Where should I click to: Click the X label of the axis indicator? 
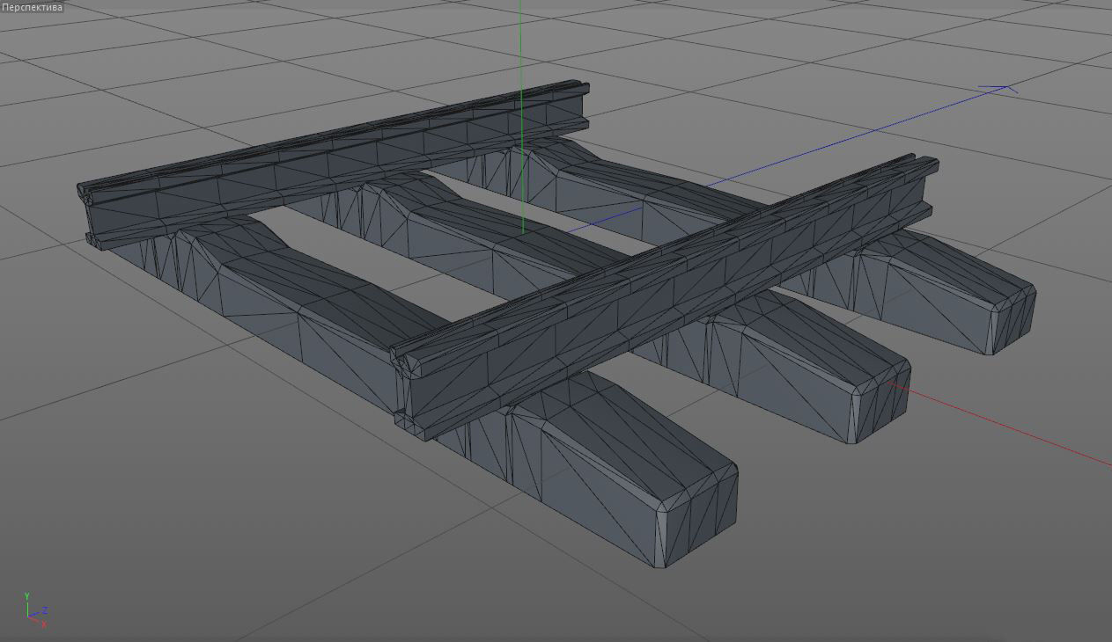(44, 625)
